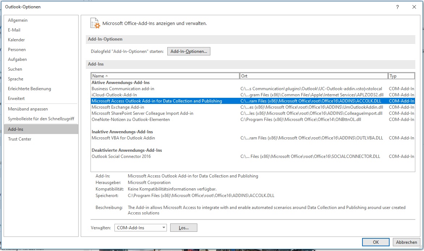Click the Speicherort ACCOLK.DLL path text

pyautogui.click(x=201, y=196)
